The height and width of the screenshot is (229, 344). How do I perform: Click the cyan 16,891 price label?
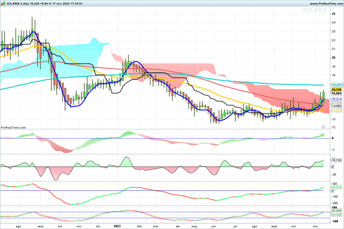tap(337, 85)
